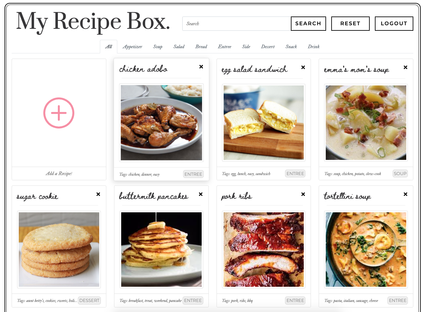The width and height of the screenshot is (424, 312).
Task: Click the ENTREE badge on chicken adobo
Action: pyautogui.click(x=193, y=174)
